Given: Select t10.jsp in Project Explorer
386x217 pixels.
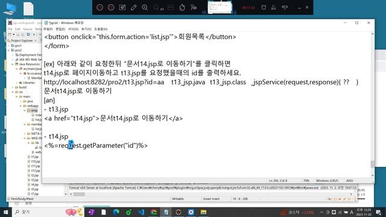Looking at the screenshot, I should pos(34,162).
